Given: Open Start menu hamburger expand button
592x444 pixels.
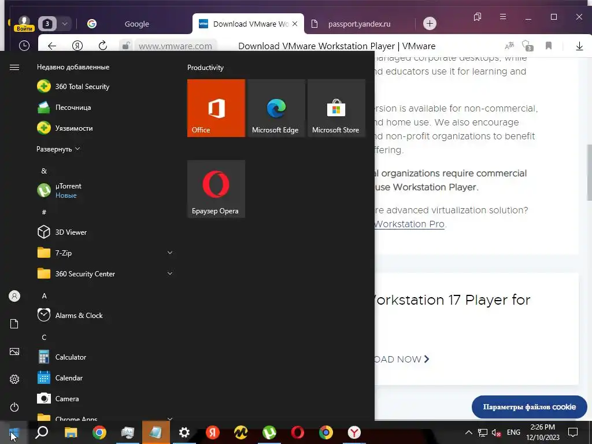Looking at the screenshot, I should pyautogui.click(x=14, y=67).
